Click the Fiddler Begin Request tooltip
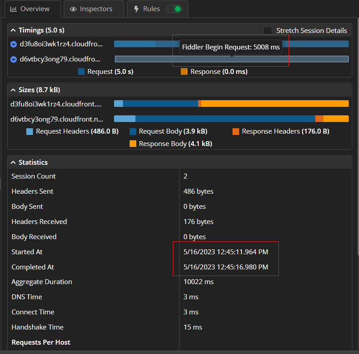 (x=231, y=47)
